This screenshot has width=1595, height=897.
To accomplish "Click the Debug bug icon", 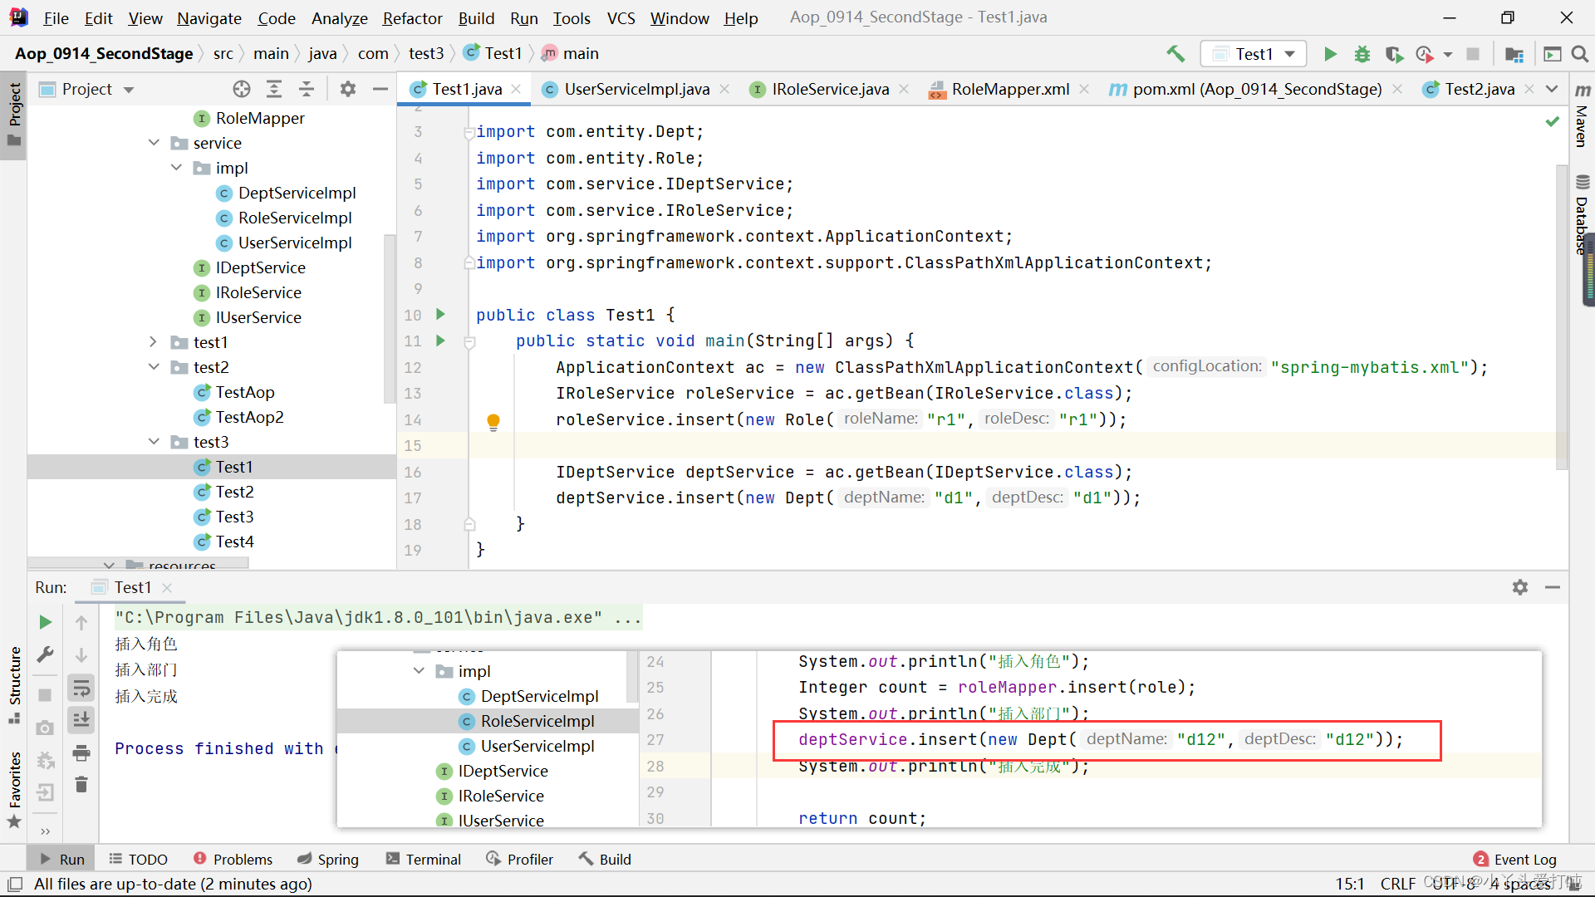I will [x=1362, y=54].
